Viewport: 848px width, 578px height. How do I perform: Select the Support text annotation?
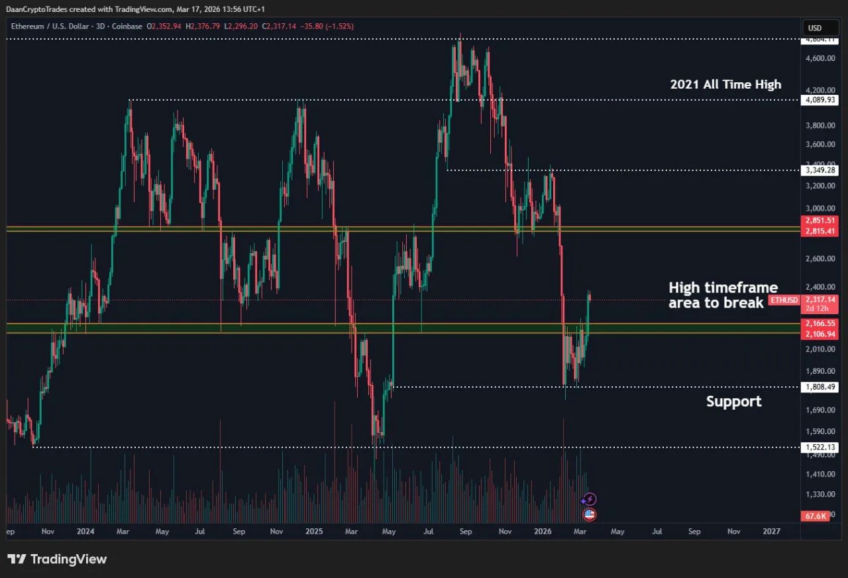coord(734,401)
